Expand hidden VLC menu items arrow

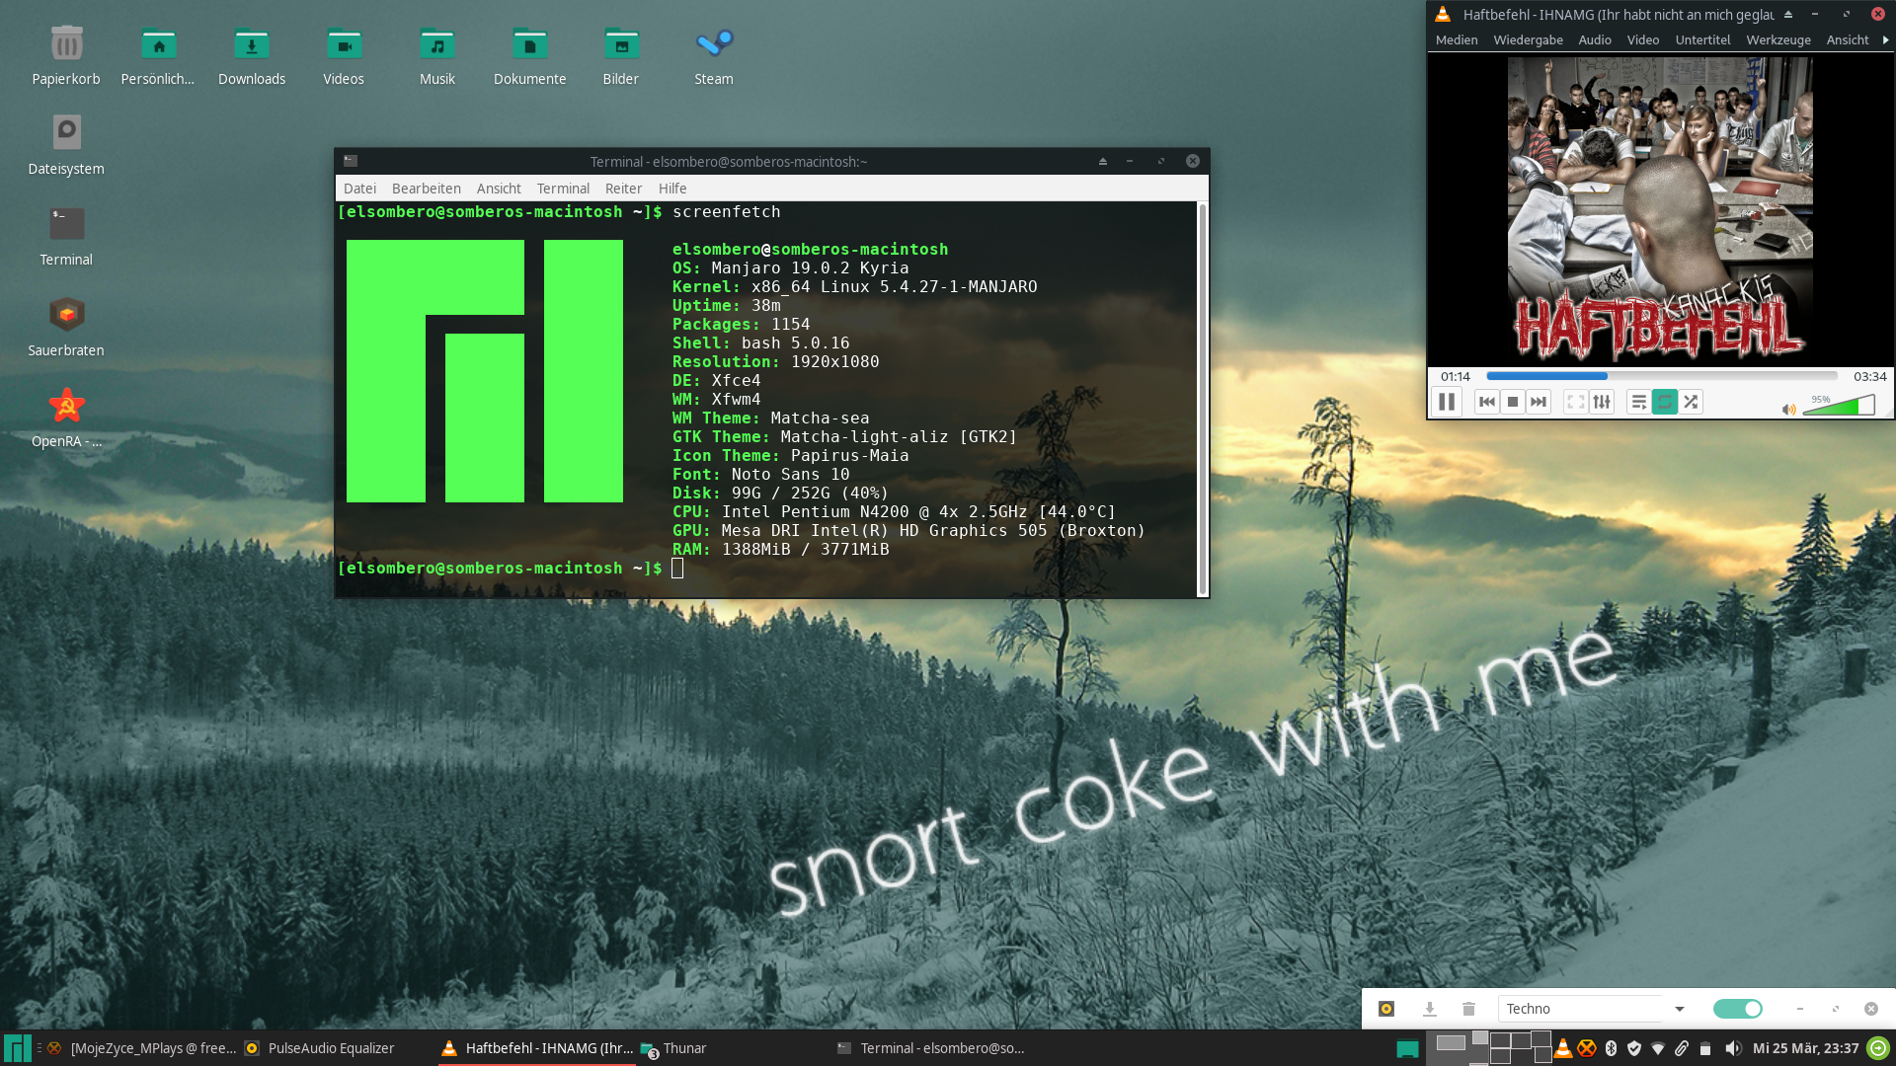1885,39
